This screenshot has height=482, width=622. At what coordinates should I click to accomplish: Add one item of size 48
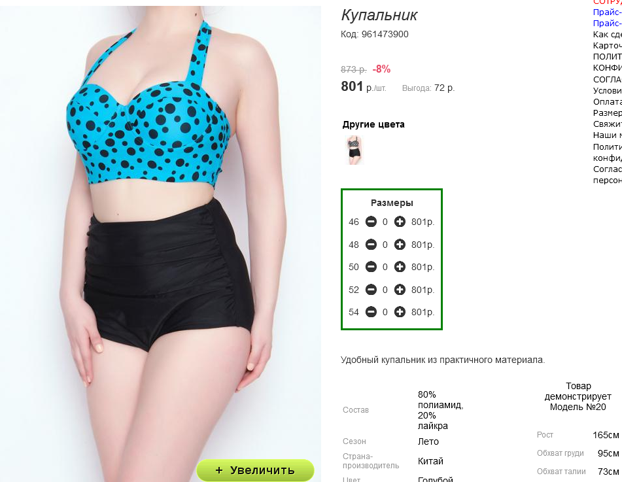pyautogui.click(x=400, y=245)
